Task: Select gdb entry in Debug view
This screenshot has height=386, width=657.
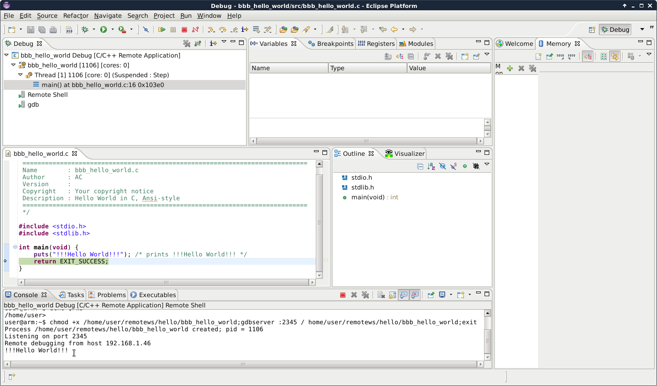Action: point(33,104)
